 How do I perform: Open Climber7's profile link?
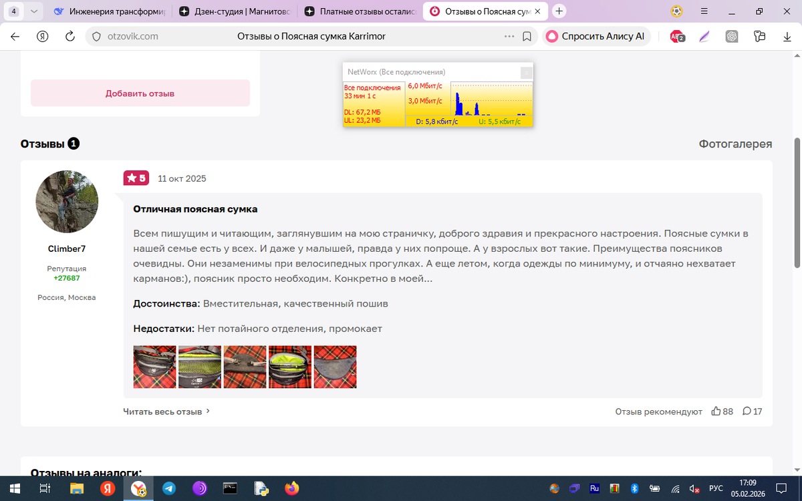pos(66,248)
